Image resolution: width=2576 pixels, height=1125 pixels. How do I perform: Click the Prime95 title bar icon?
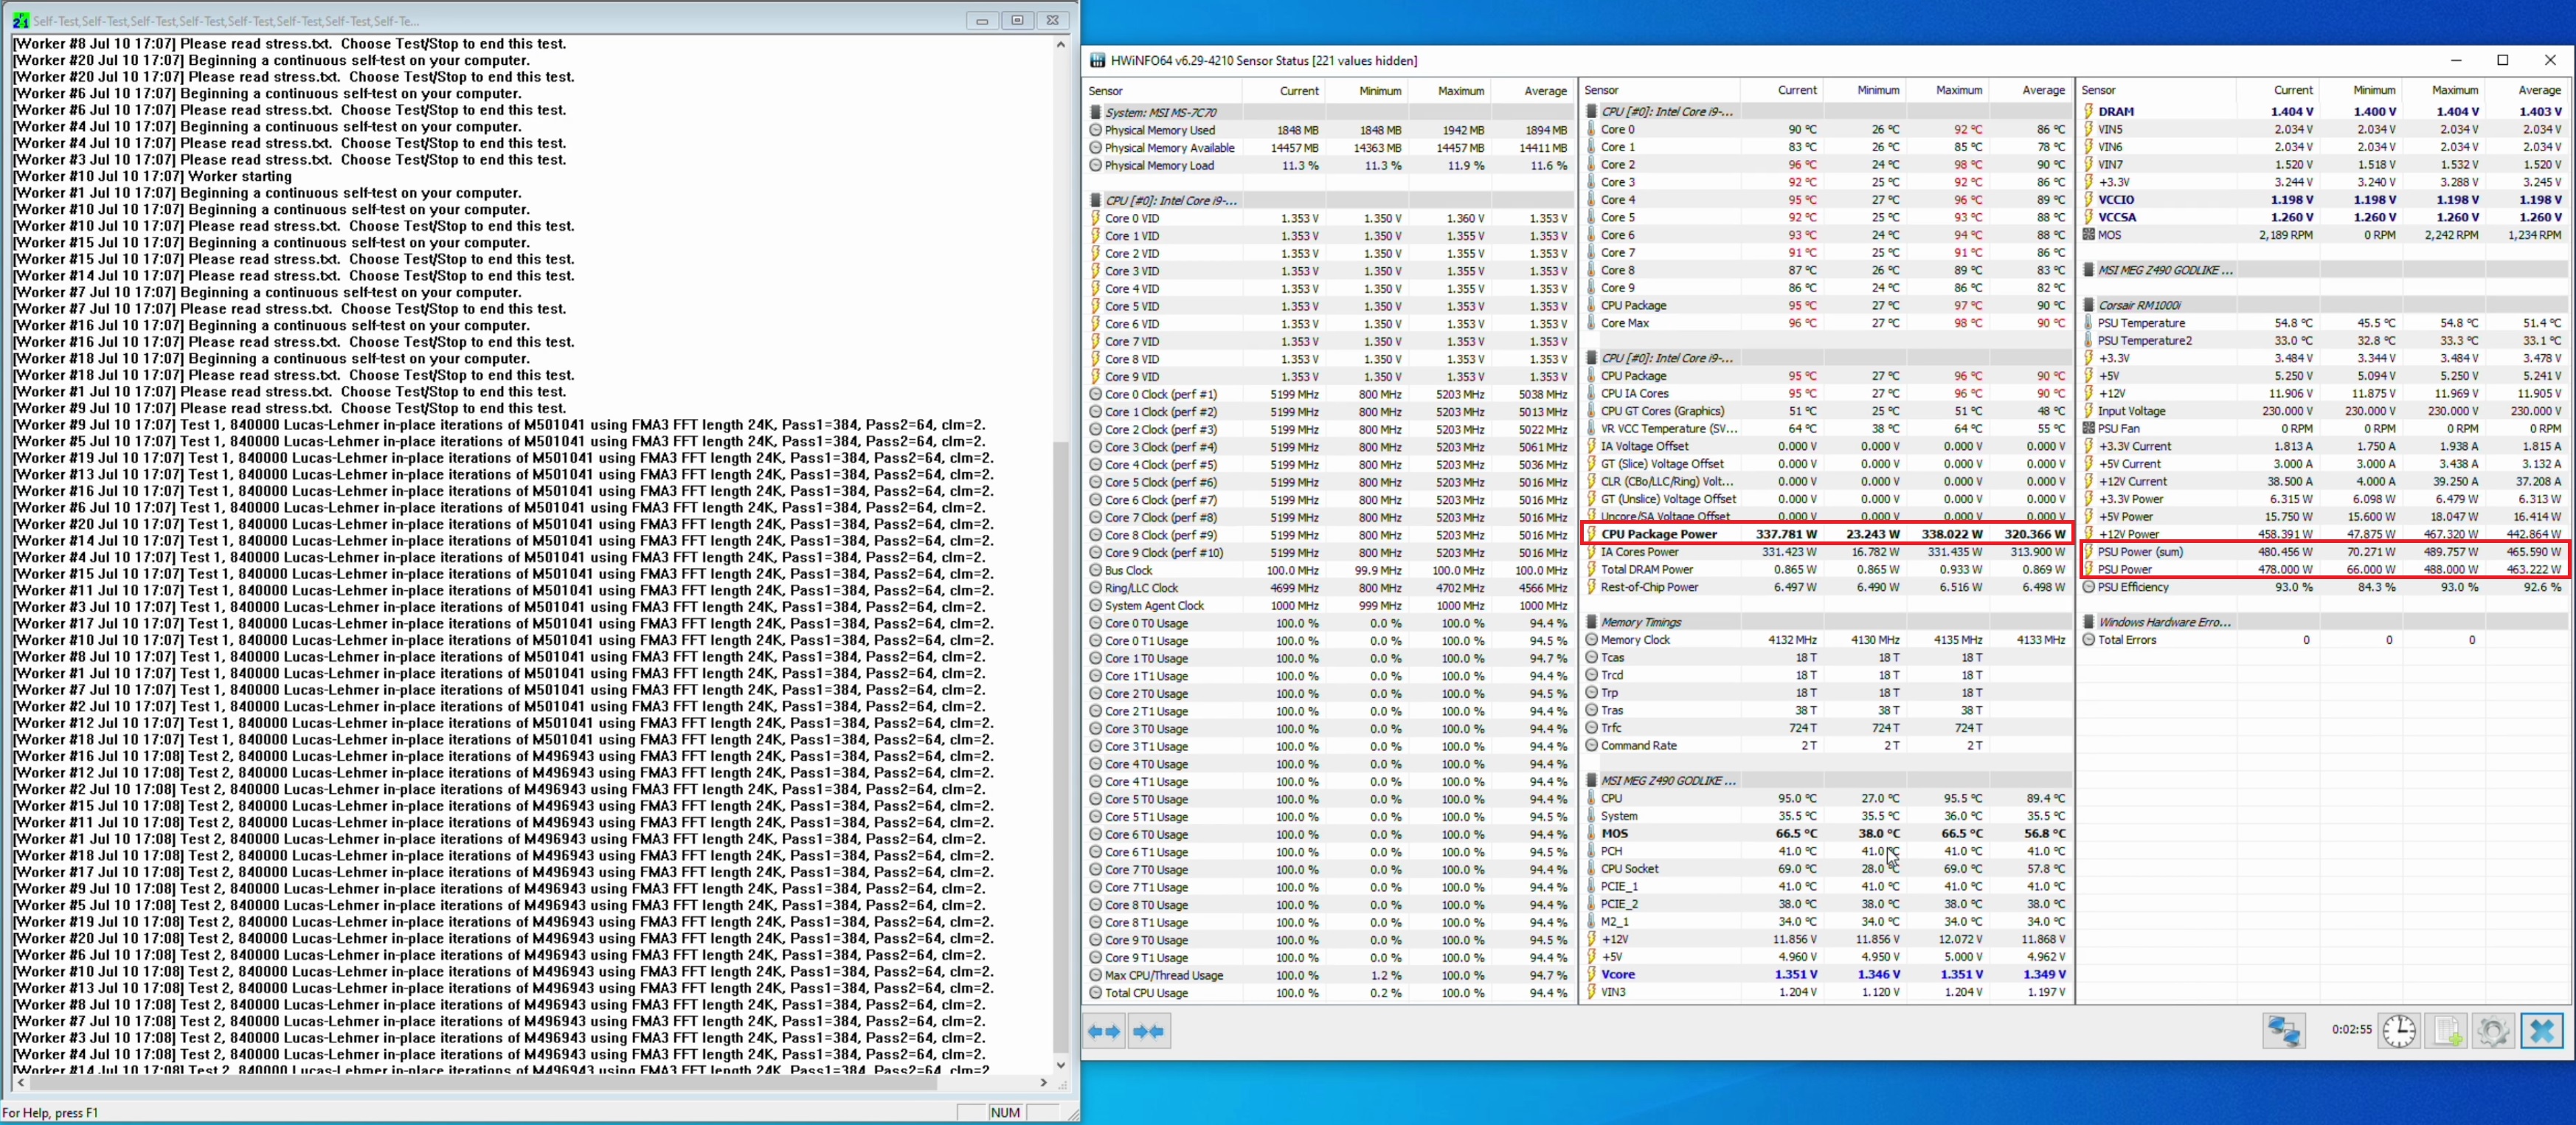tap(20, 20)
